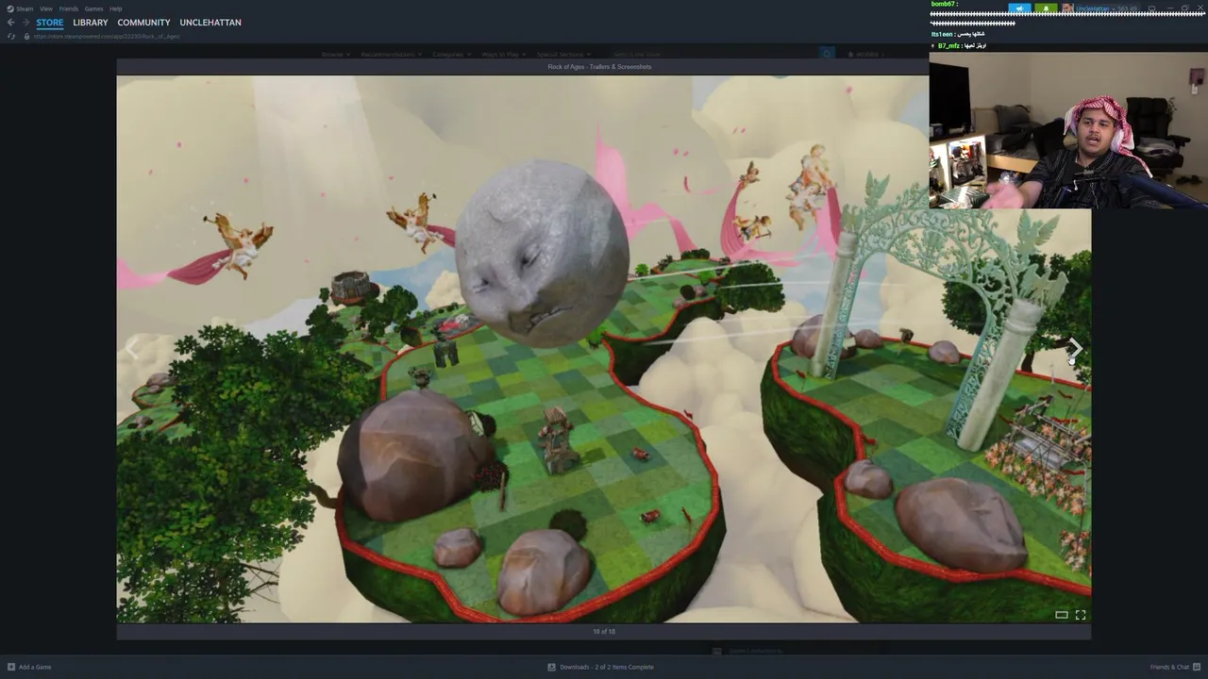Screen dimensions: 1208x679
Task: Click the Downloads icon in the bottom bar
Action: [552, 667]
